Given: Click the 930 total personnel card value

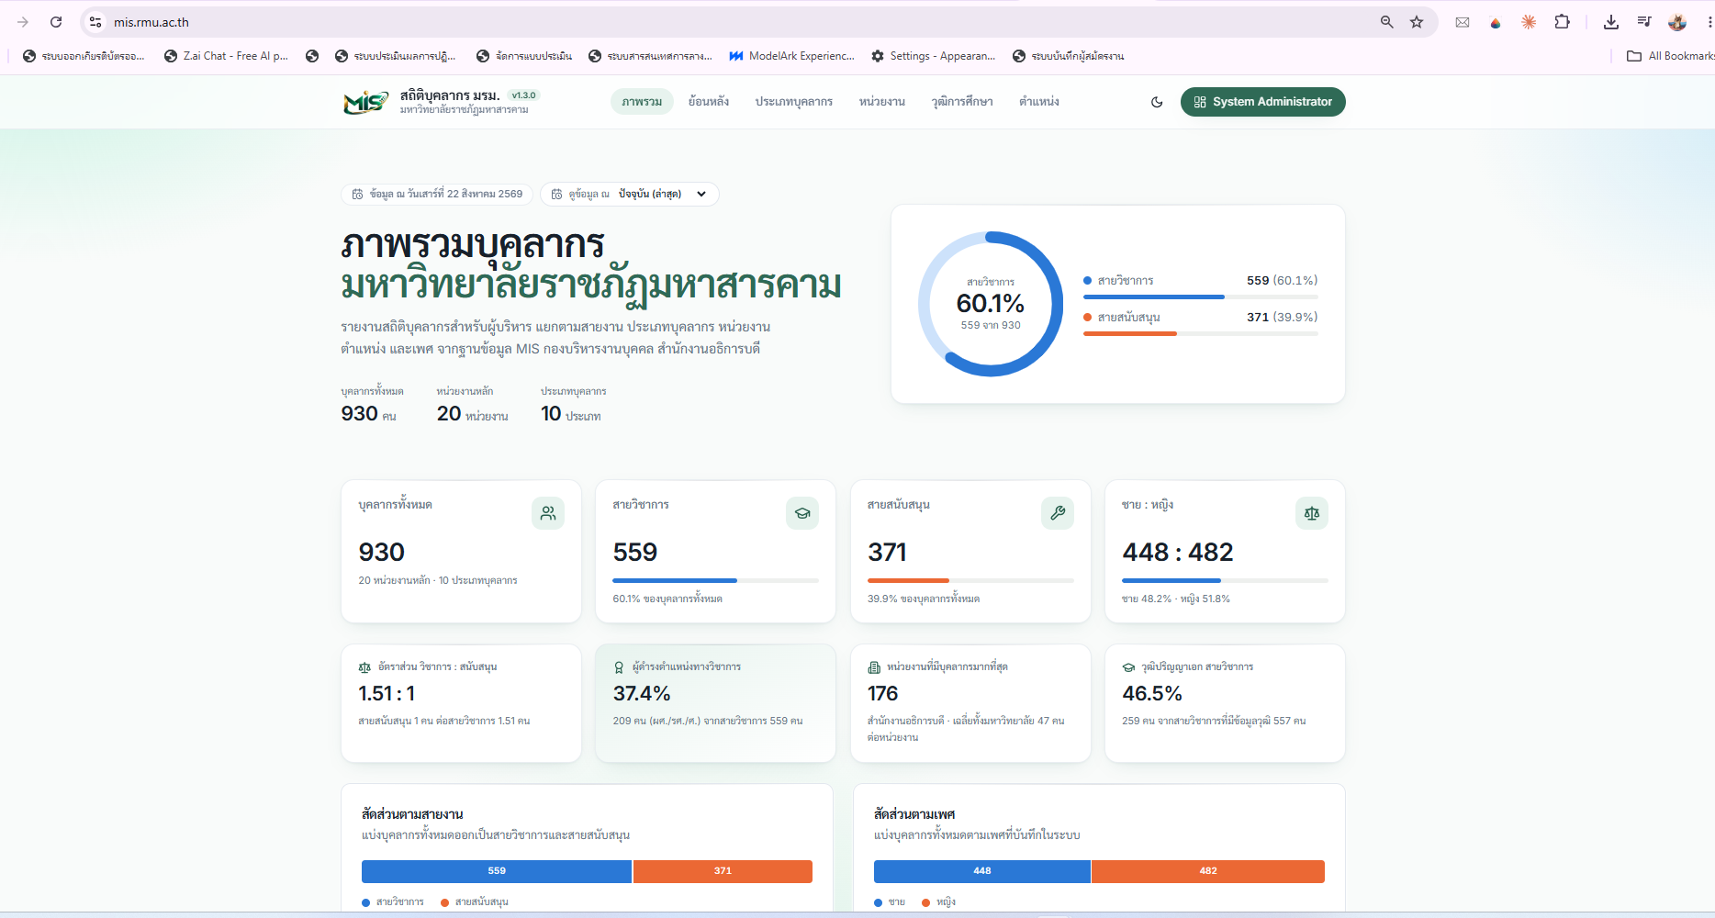Looking at the screenshot, I should click(x=382, y=553).
